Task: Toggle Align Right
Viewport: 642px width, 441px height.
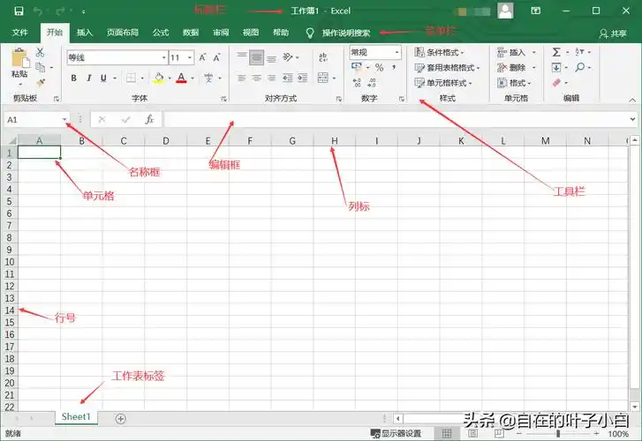Action: point(271,78)
